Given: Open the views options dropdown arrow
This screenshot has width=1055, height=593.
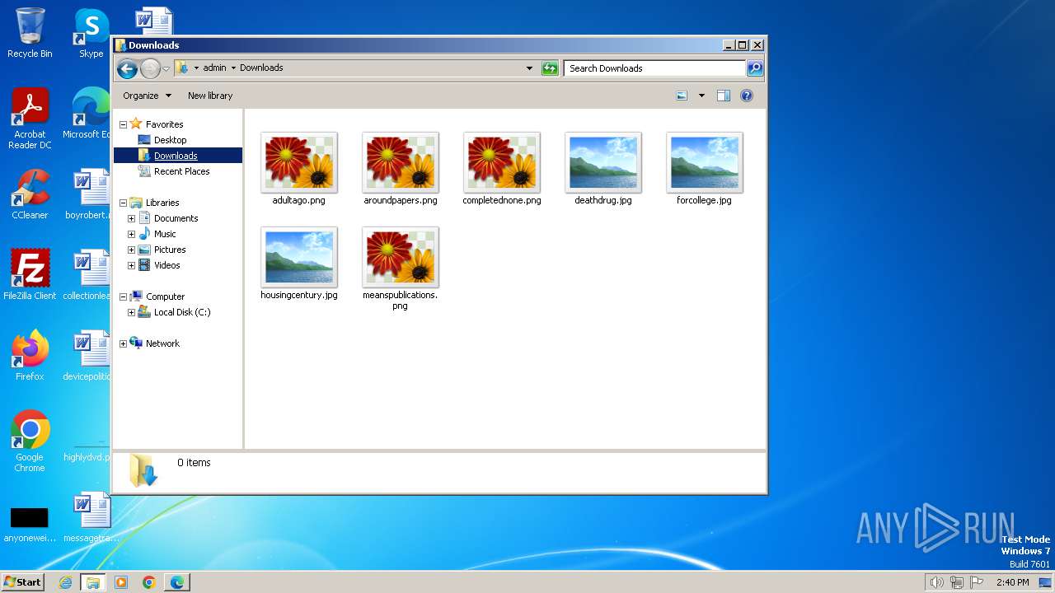Looking at the screenshot, I should 701,96.
